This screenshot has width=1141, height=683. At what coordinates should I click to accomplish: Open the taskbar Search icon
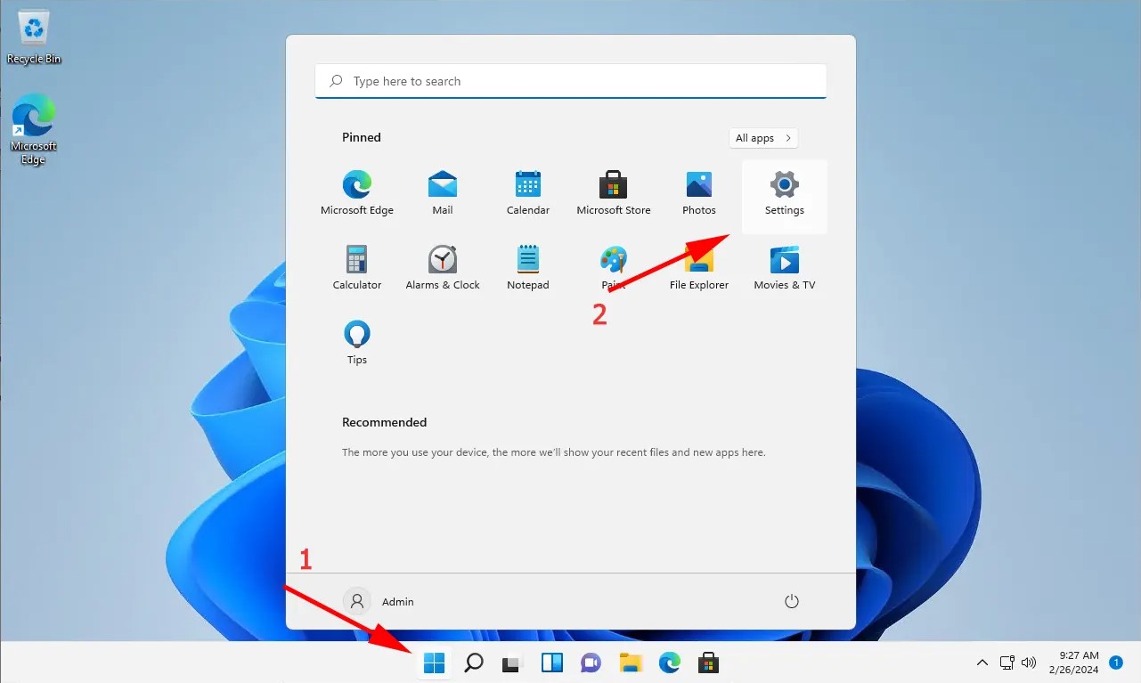tap(474, 663)
